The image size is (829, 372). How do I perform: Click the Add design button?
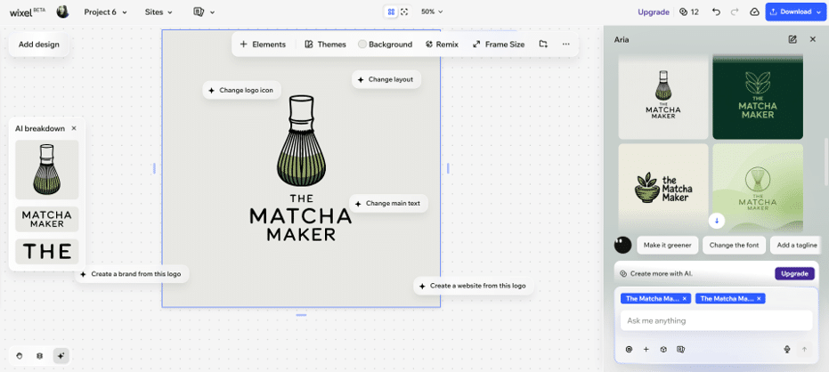point(38,44)
